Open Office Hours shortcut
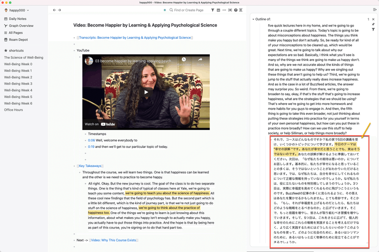This screenshot has height=252, width=379. (x=13, y=110)
